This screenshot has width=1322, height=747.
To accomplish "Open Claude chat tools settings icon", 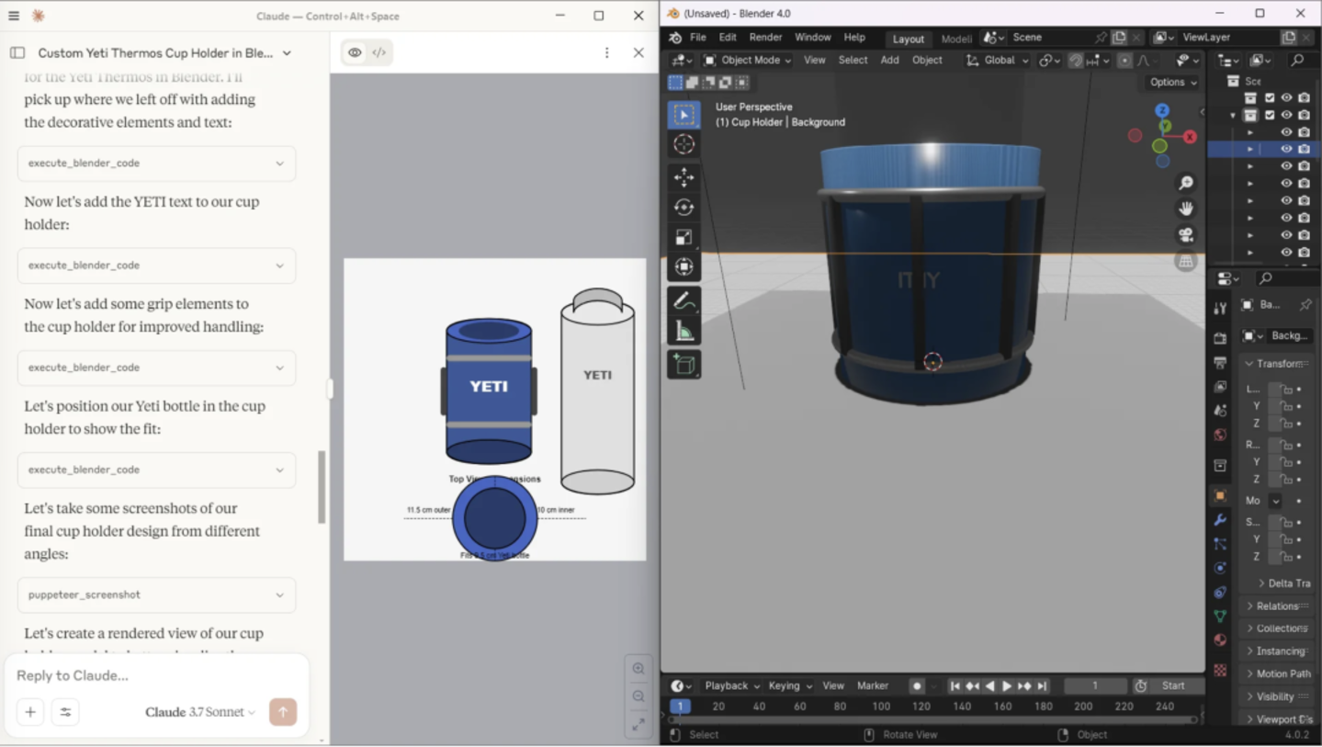I will pyautogui.click(x=65, y=712).
